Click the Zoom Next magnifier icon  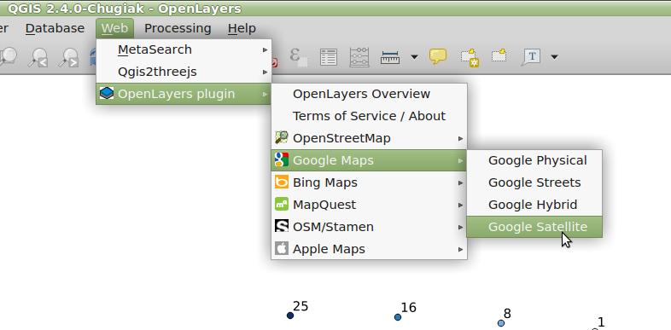point(69,57)
